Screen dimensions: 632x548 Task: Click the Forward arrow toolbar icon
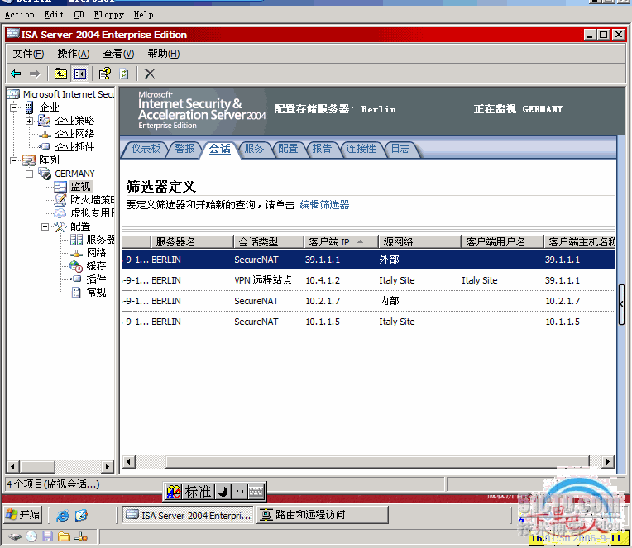35,74
